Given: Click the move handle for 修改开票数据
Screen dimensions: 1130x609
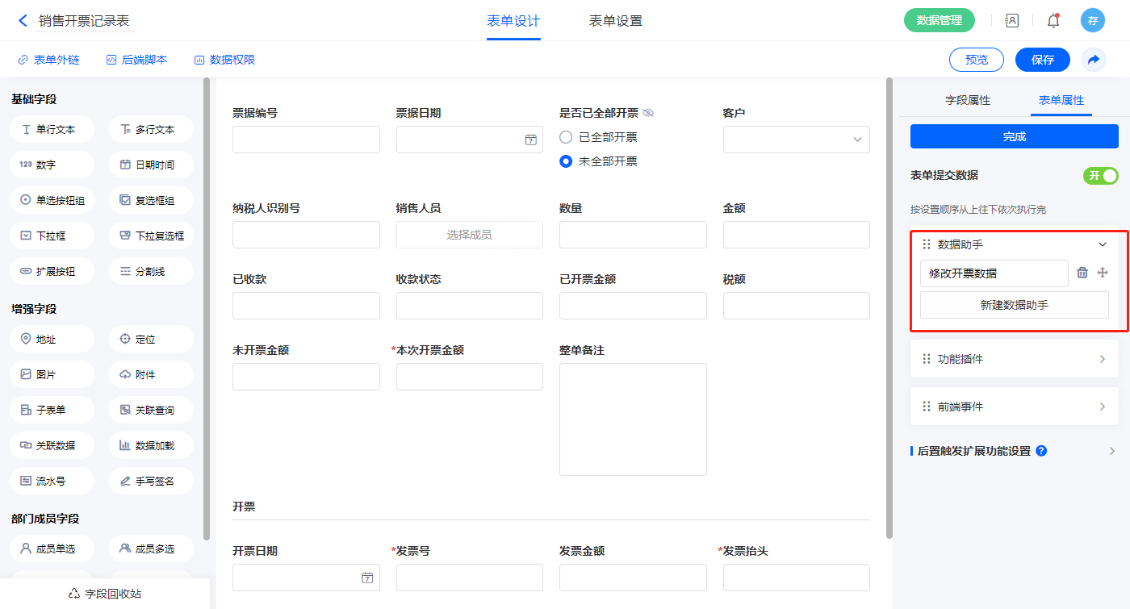Looking at the screenshot, I should 1103,273.
